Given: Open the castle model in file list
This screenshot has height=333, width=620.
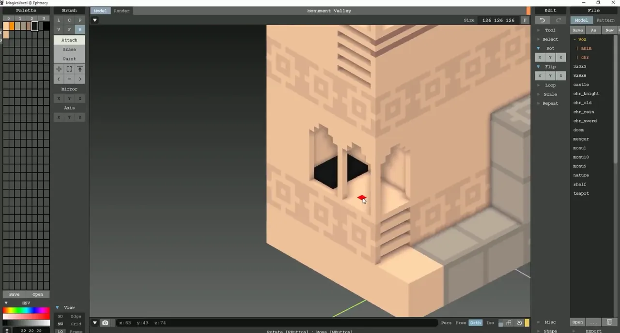Looking at the screenshot, I should 581,85.
